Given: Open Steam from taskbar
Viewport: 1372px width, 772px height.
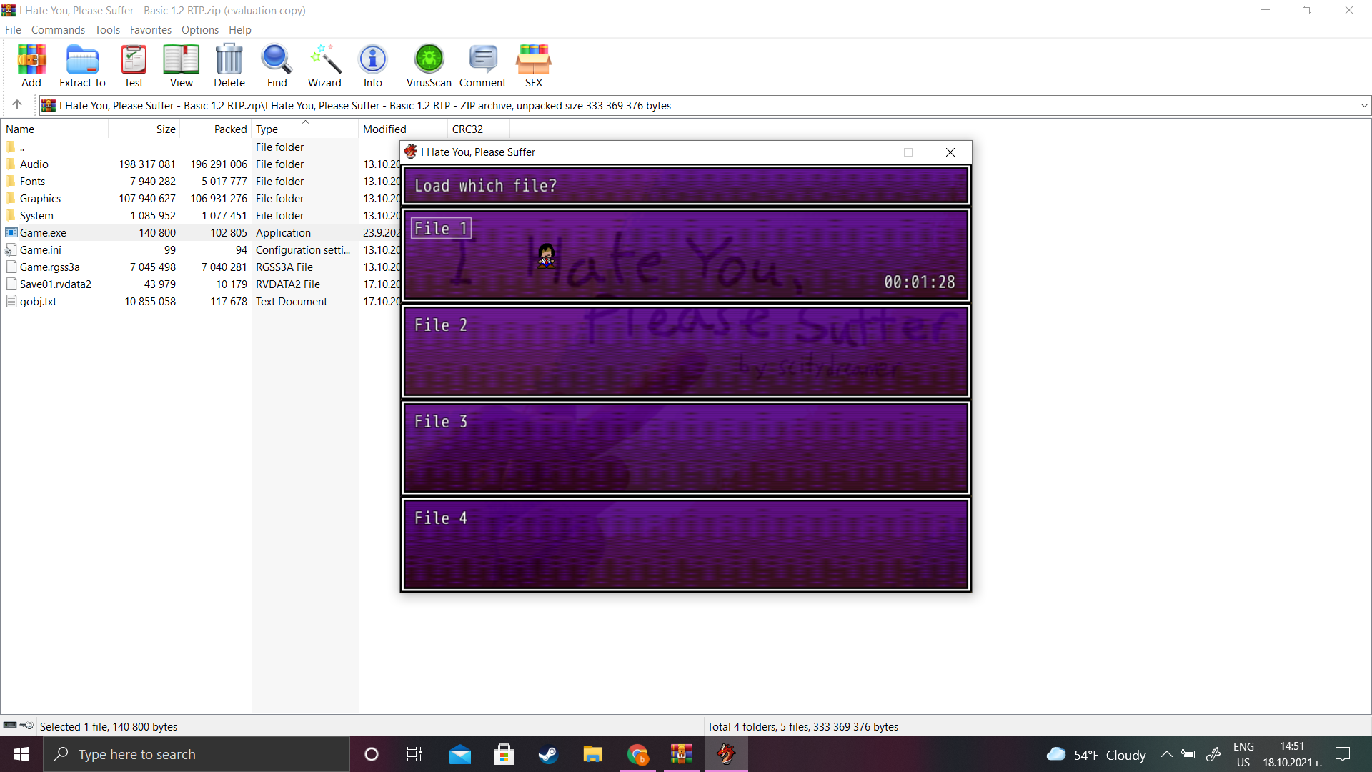Looking at the screenshot, I should pos(548,754).
